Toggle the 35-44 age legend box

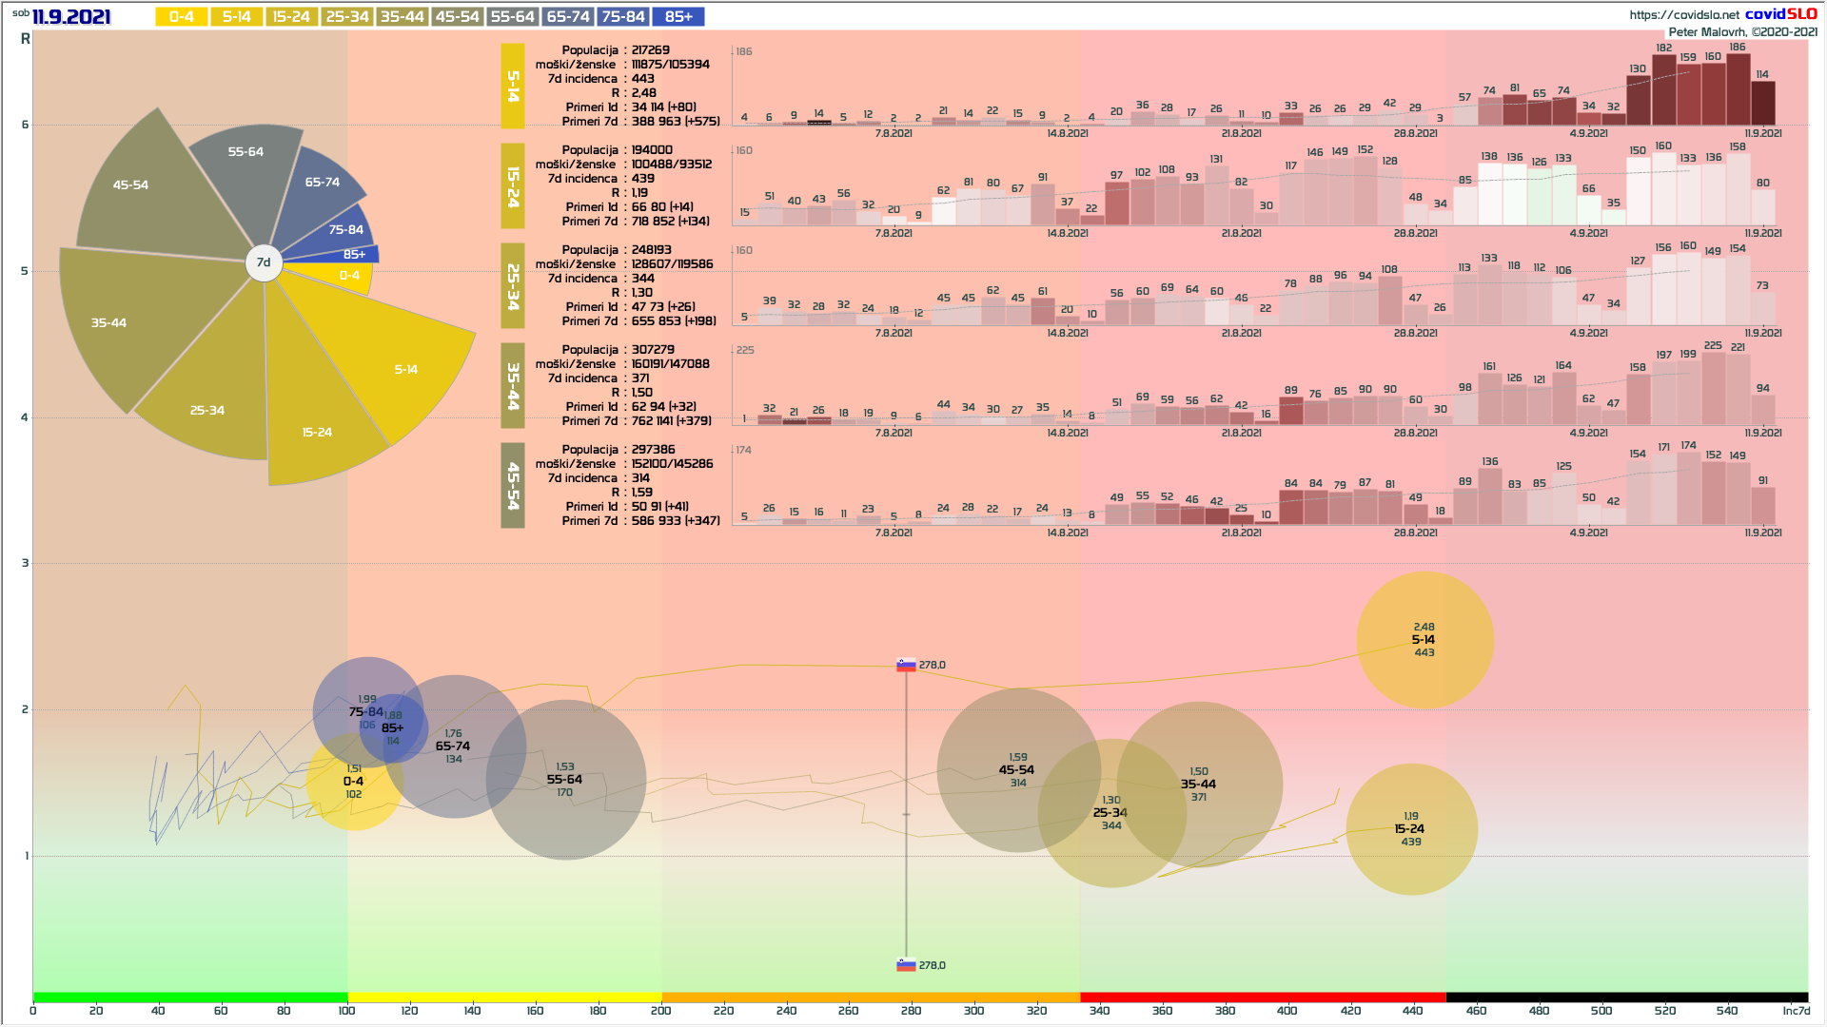coord(402,17)
